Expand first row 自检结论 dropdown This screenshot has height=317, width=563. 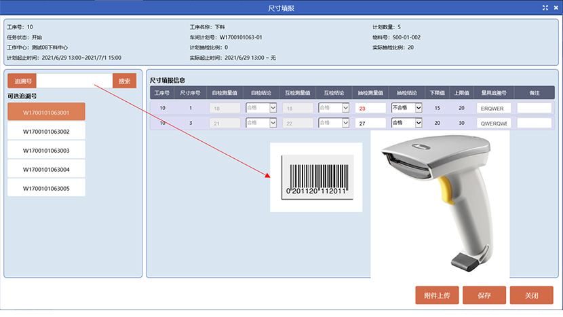point(261,107)
